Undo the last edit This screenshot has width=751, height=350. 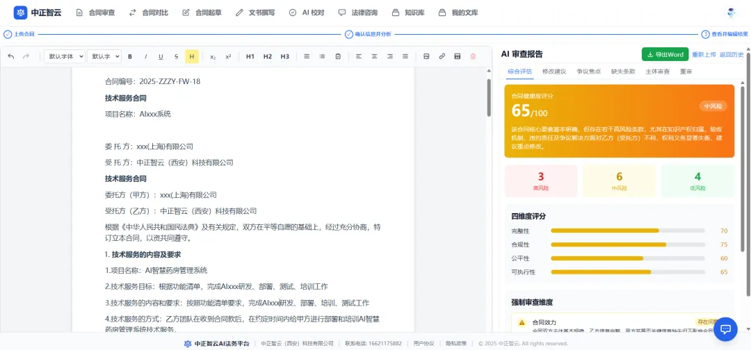coord(11,56)
